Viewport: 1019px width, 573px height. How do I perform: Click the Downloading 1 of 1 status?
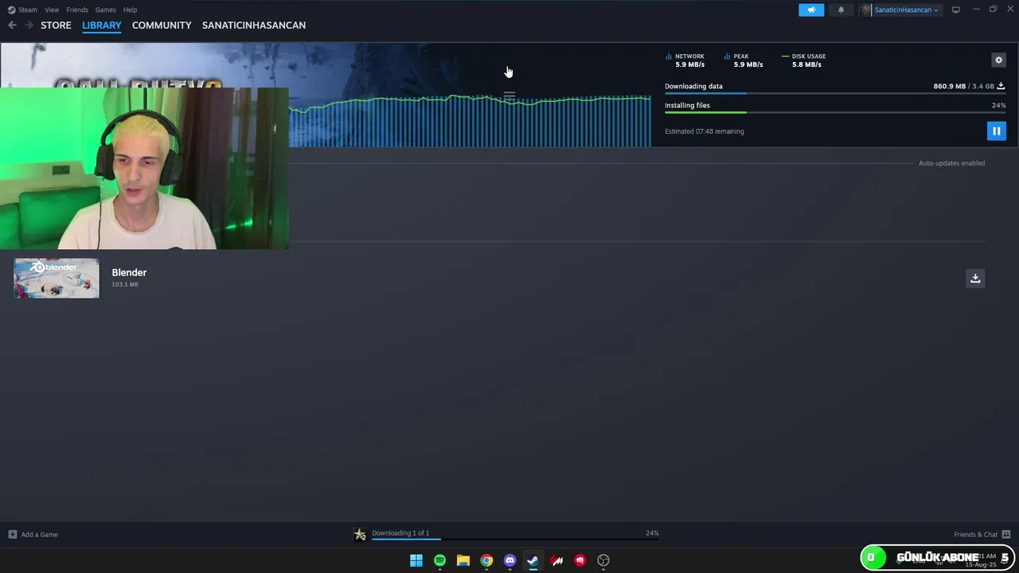(400, 533)
